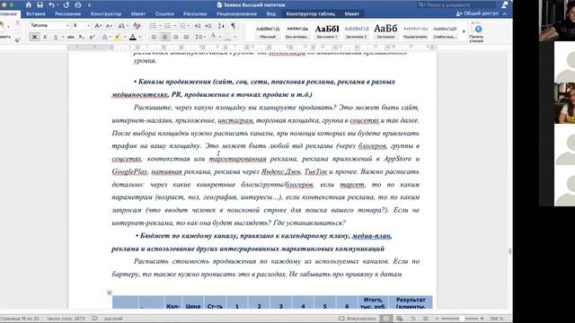Align text to the right
Image resolution: width=575 pixels, height=323 pixels.
(x=176, y=37)
